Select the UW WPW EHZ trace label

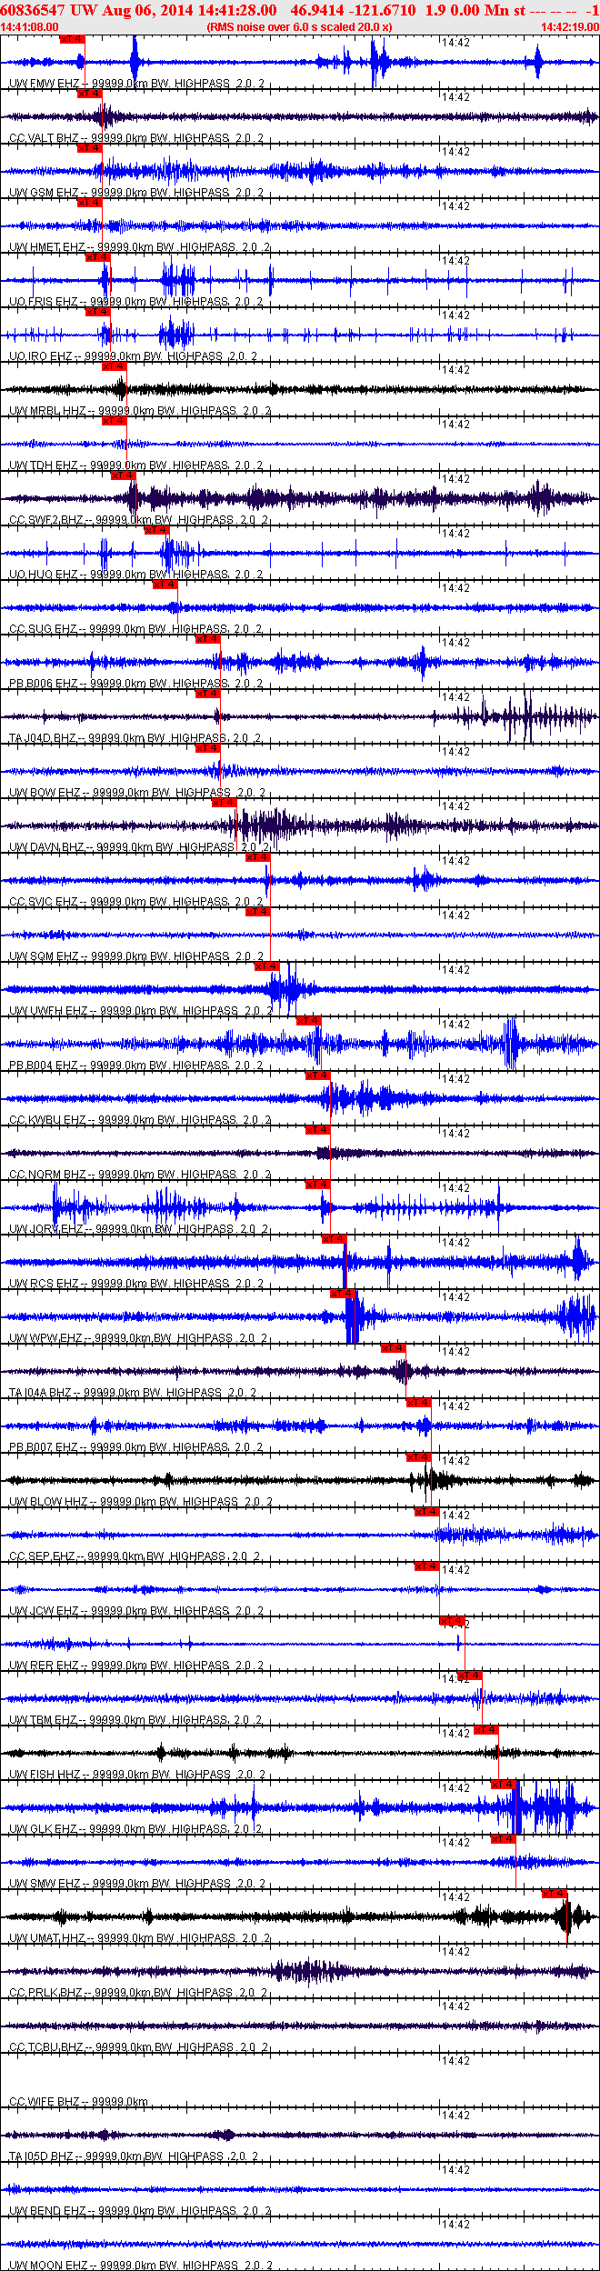[x=139, y=1338]
